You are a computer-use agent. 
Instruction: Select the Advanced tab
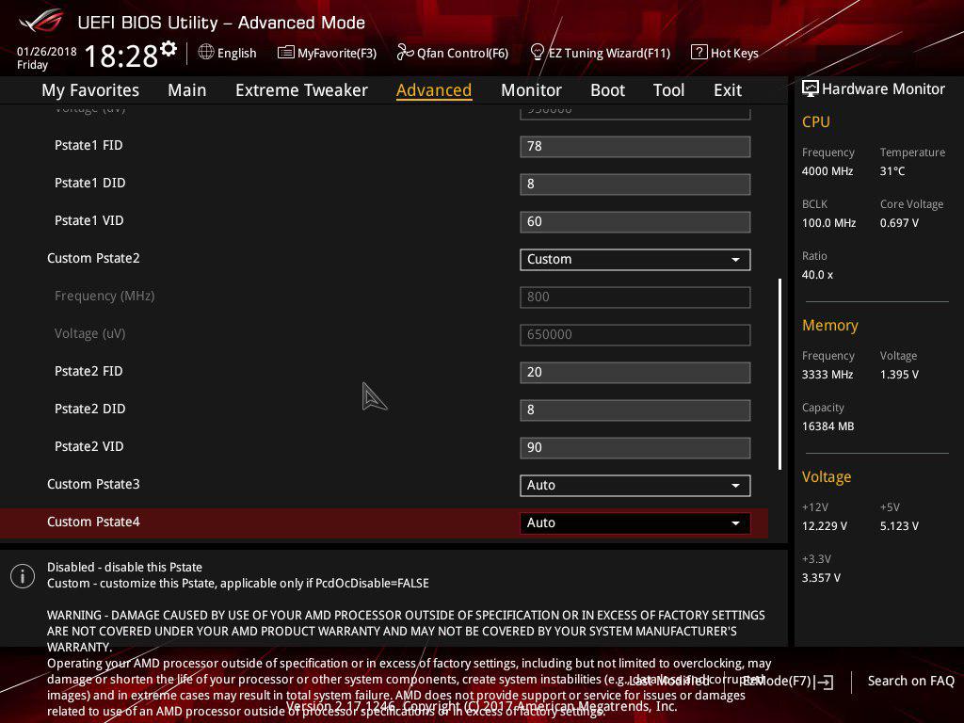tap(434, 90)
